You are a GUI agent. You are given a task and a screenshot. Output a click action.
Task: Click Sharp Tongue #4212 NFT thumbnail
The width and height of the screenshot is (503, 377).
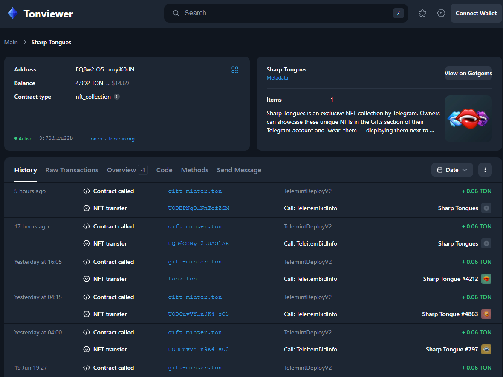coord(486,279)
